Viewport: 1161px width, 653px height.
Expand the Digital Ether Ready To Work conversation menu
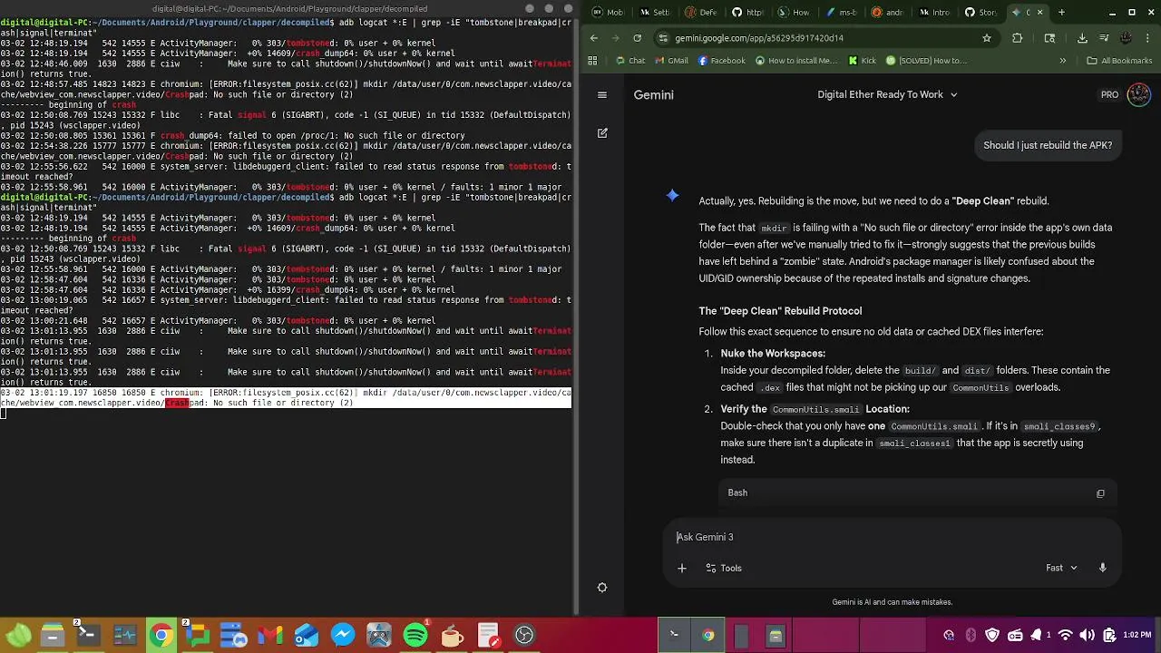tap(887, 94)
